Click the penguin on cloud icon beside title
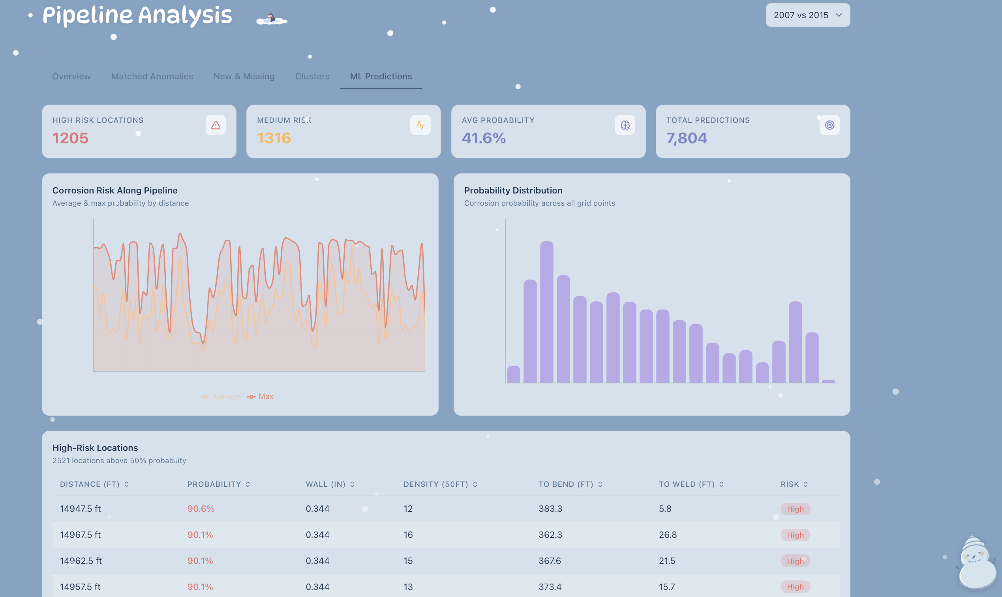The height and width of the screenshot is (597, 1002). [x=272, y=19]
